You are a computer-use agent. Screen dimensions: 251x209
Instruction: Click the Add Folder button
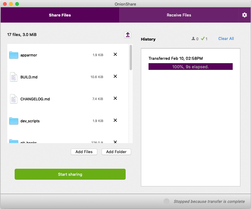pos(117,152)
